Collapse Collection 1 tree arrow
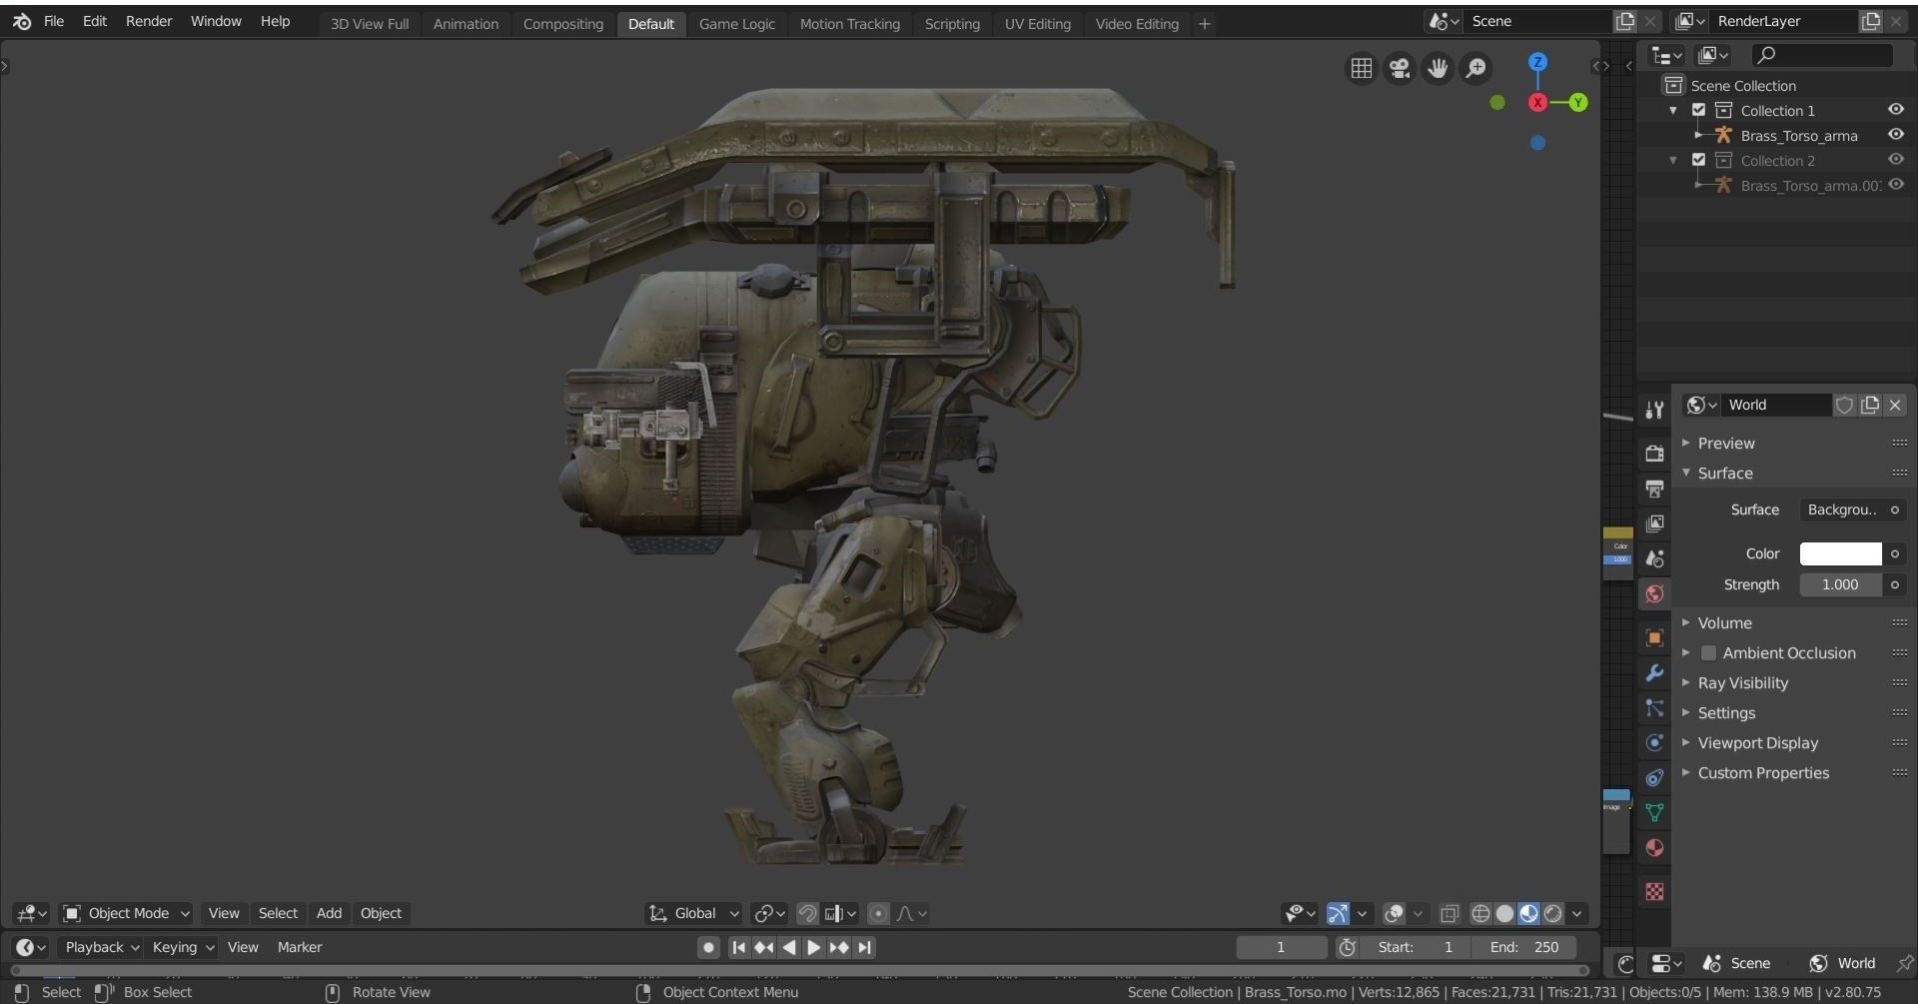The height and width of the screenshot is (1004, 1918). [x=1673, y=110]
